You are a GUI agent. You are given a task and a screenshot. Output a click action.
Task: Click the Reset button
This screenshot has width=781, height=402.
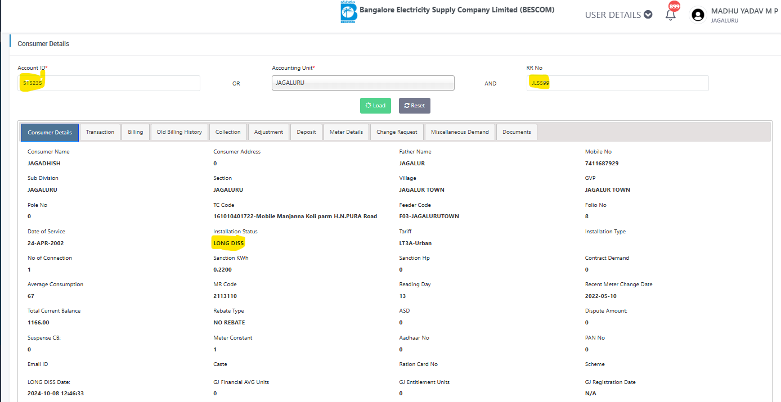coord(415,106)
